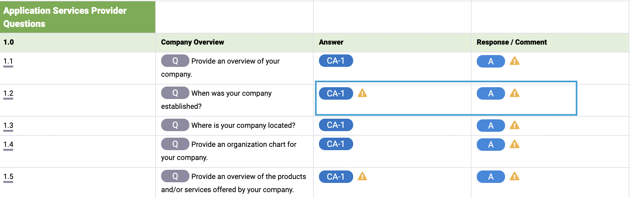Click the A response tag in row 1.2
This screenshot has height=198, width=630.
pos(491,93)
